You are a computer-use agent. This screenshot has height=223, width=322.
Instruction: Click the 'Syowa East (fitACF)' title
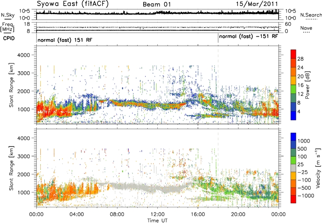(x=73, y=4)
